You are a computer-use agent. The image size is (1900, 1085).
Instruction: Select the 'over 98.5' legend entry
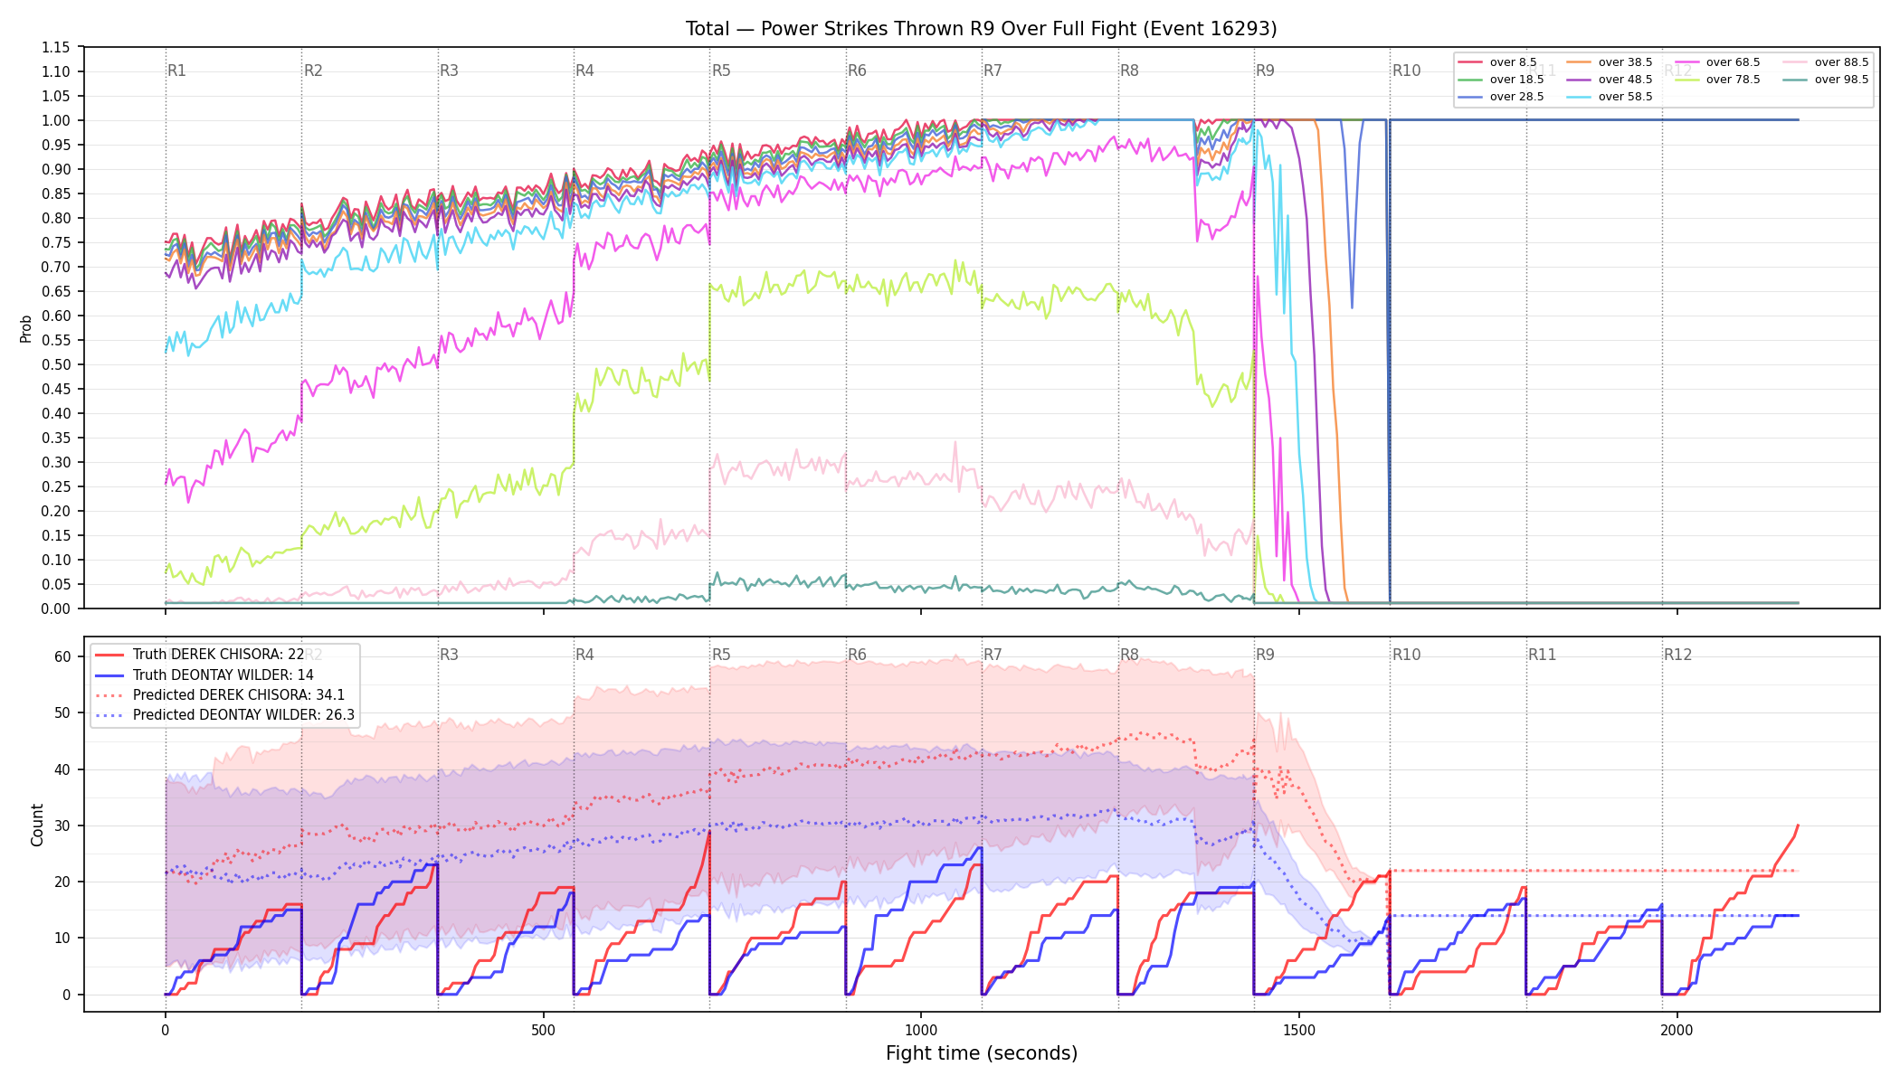[1826, 80]
